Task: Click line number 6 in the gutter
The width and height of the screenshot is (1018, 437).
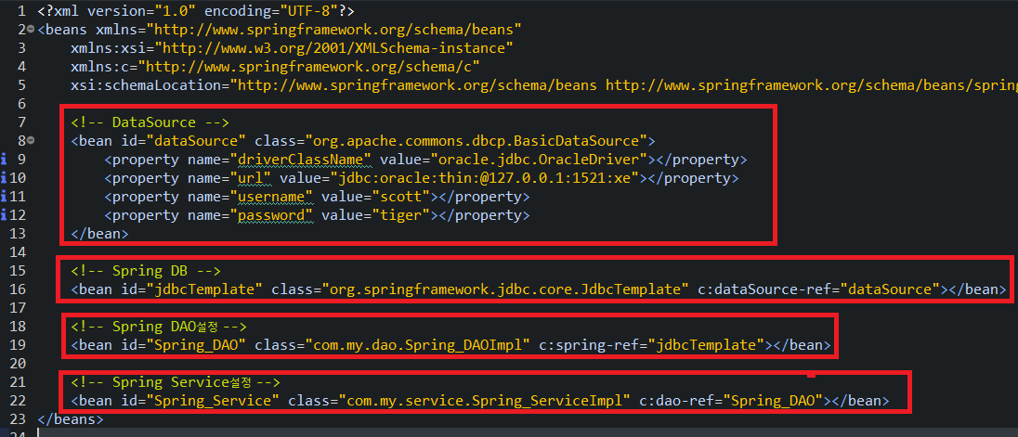Action: (x=21, y=104)
